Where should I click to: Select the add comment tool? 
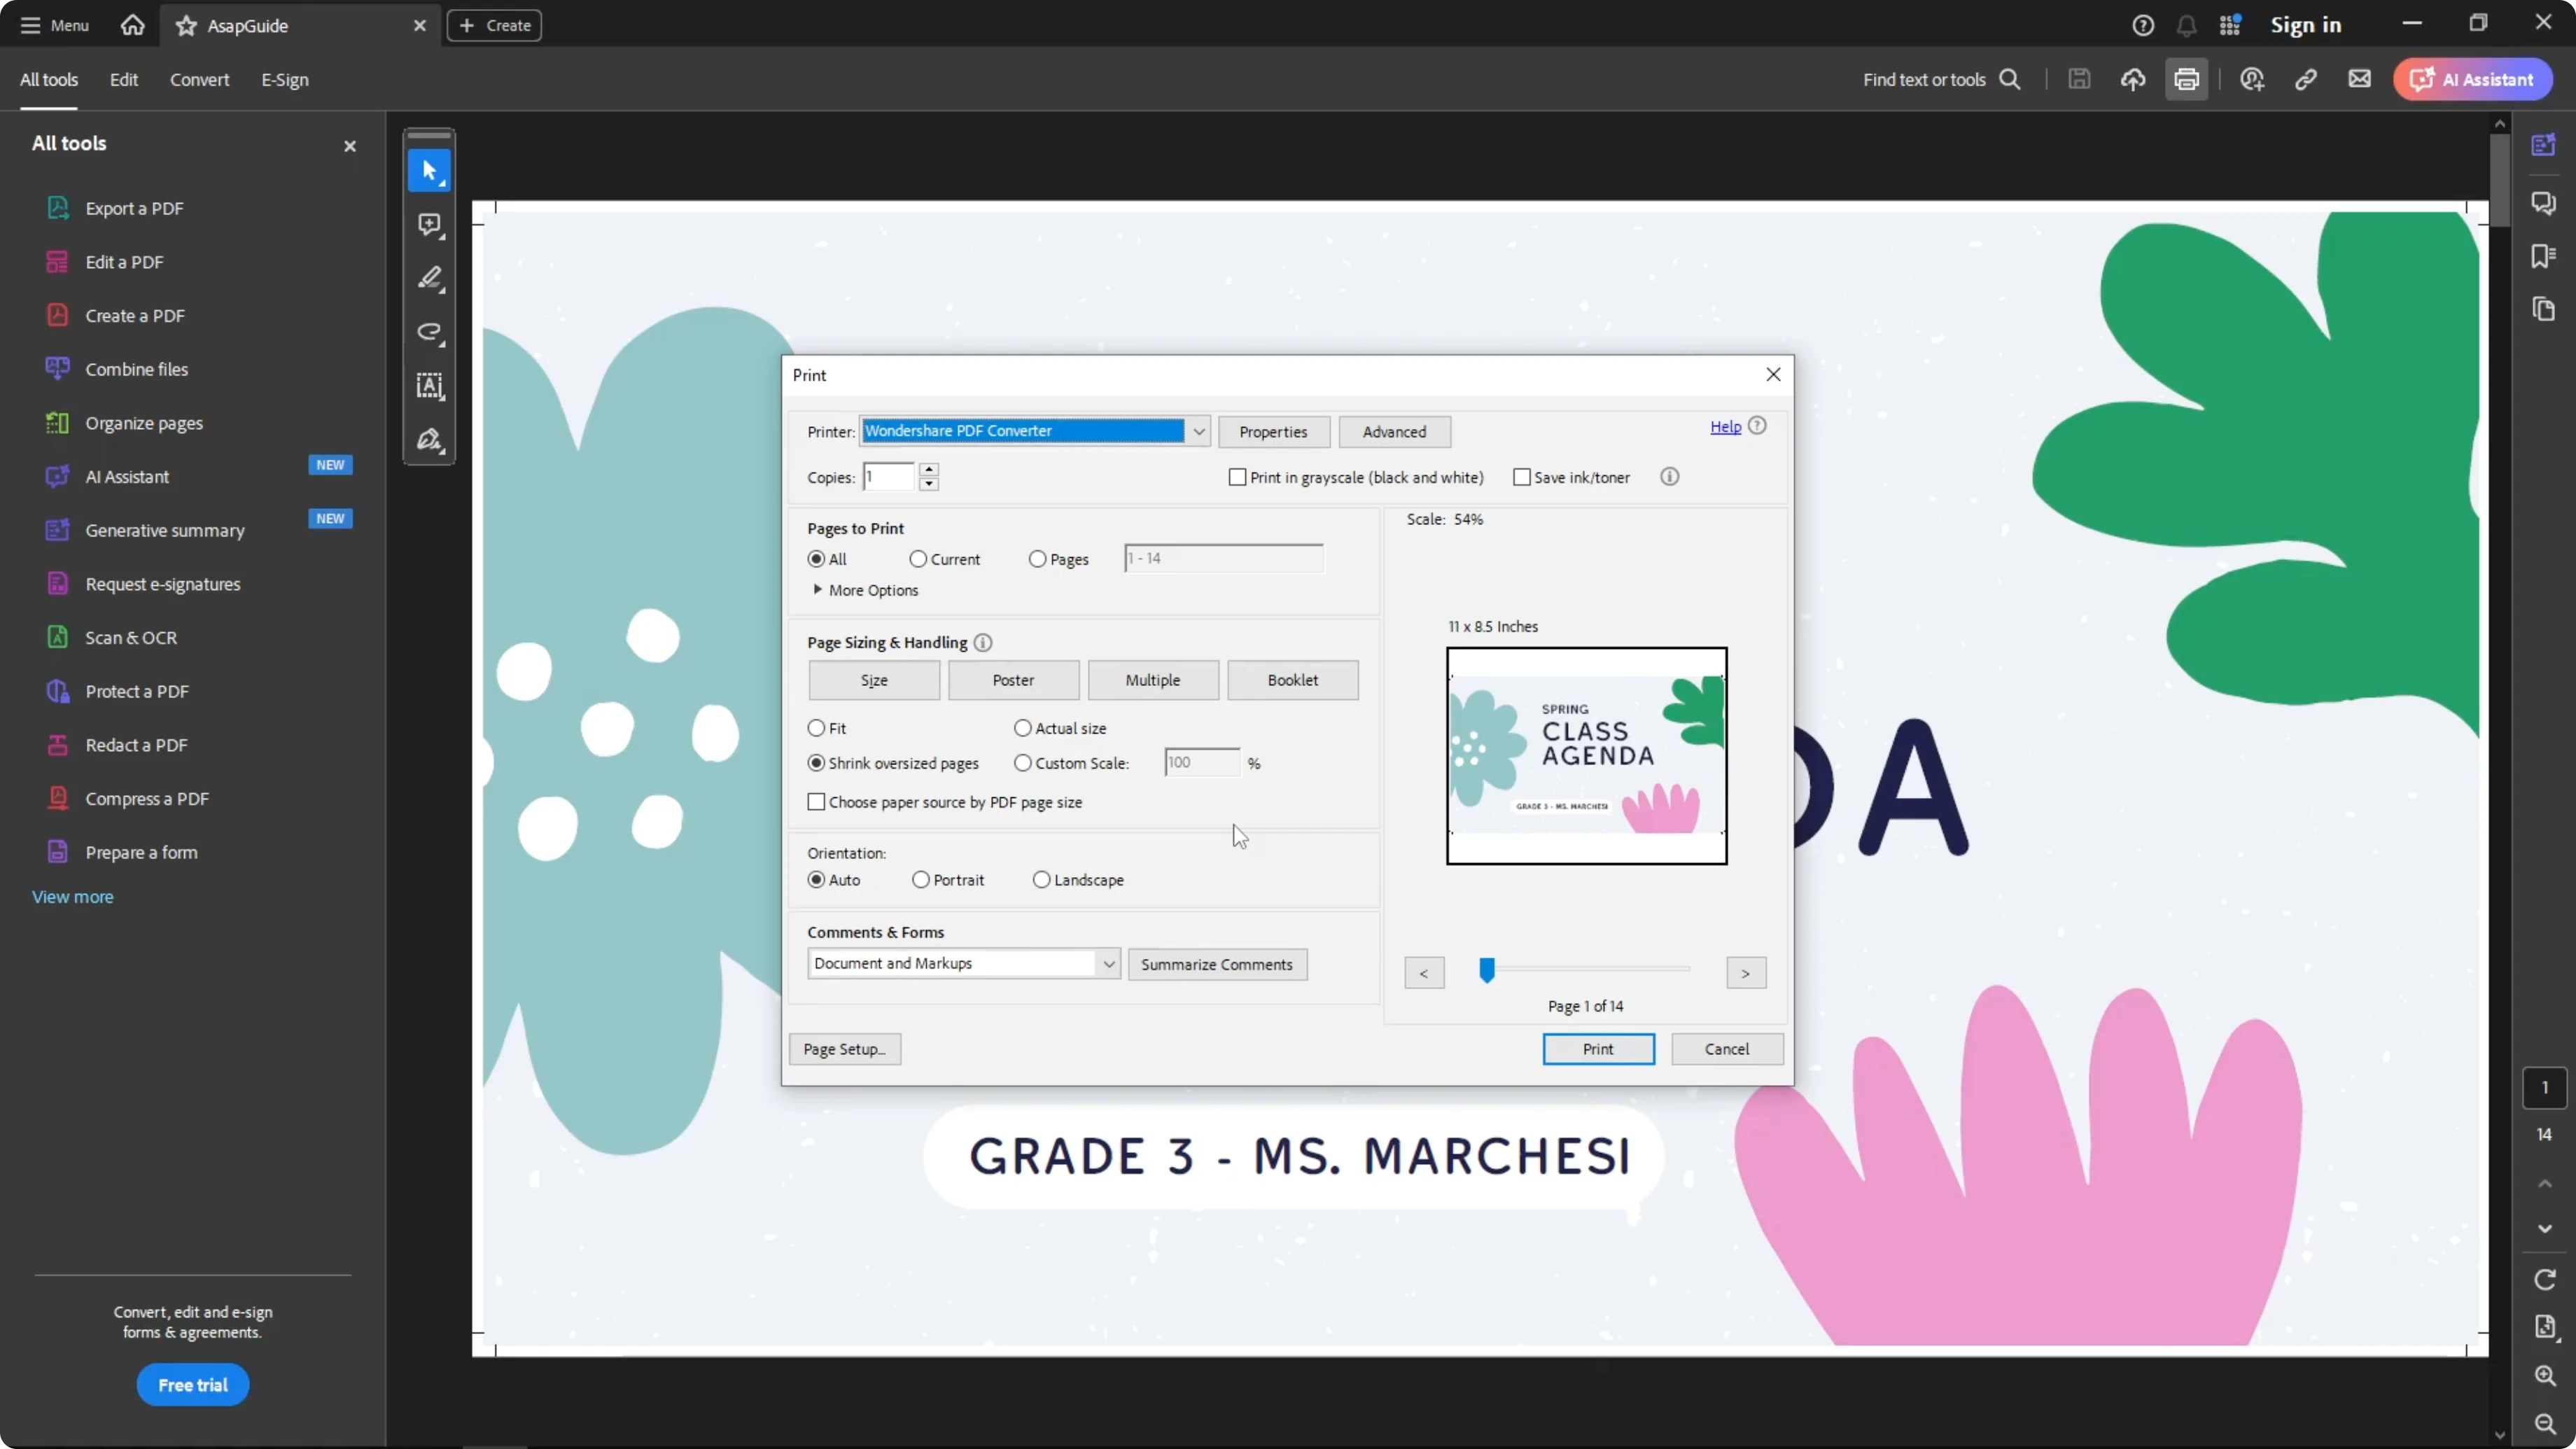pyautogui.click(x=429, y=225)
